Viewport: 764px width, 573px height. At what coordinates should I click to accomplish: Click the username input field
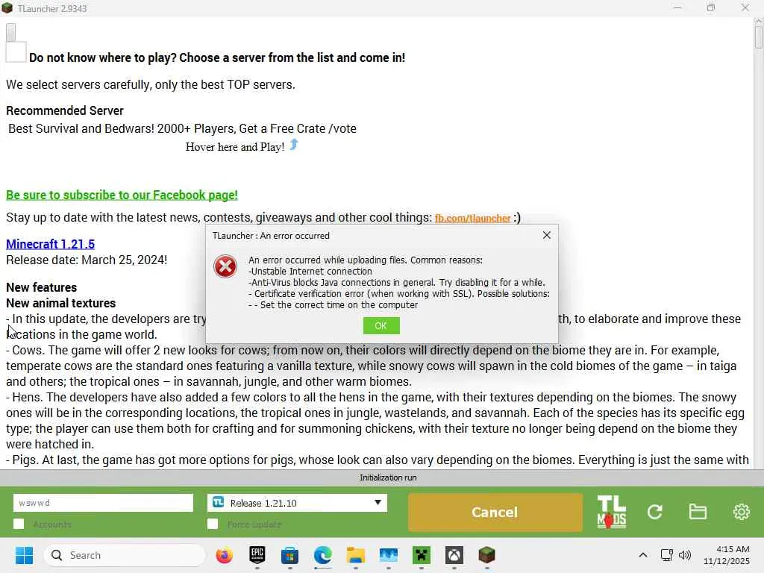coord(103,503)
